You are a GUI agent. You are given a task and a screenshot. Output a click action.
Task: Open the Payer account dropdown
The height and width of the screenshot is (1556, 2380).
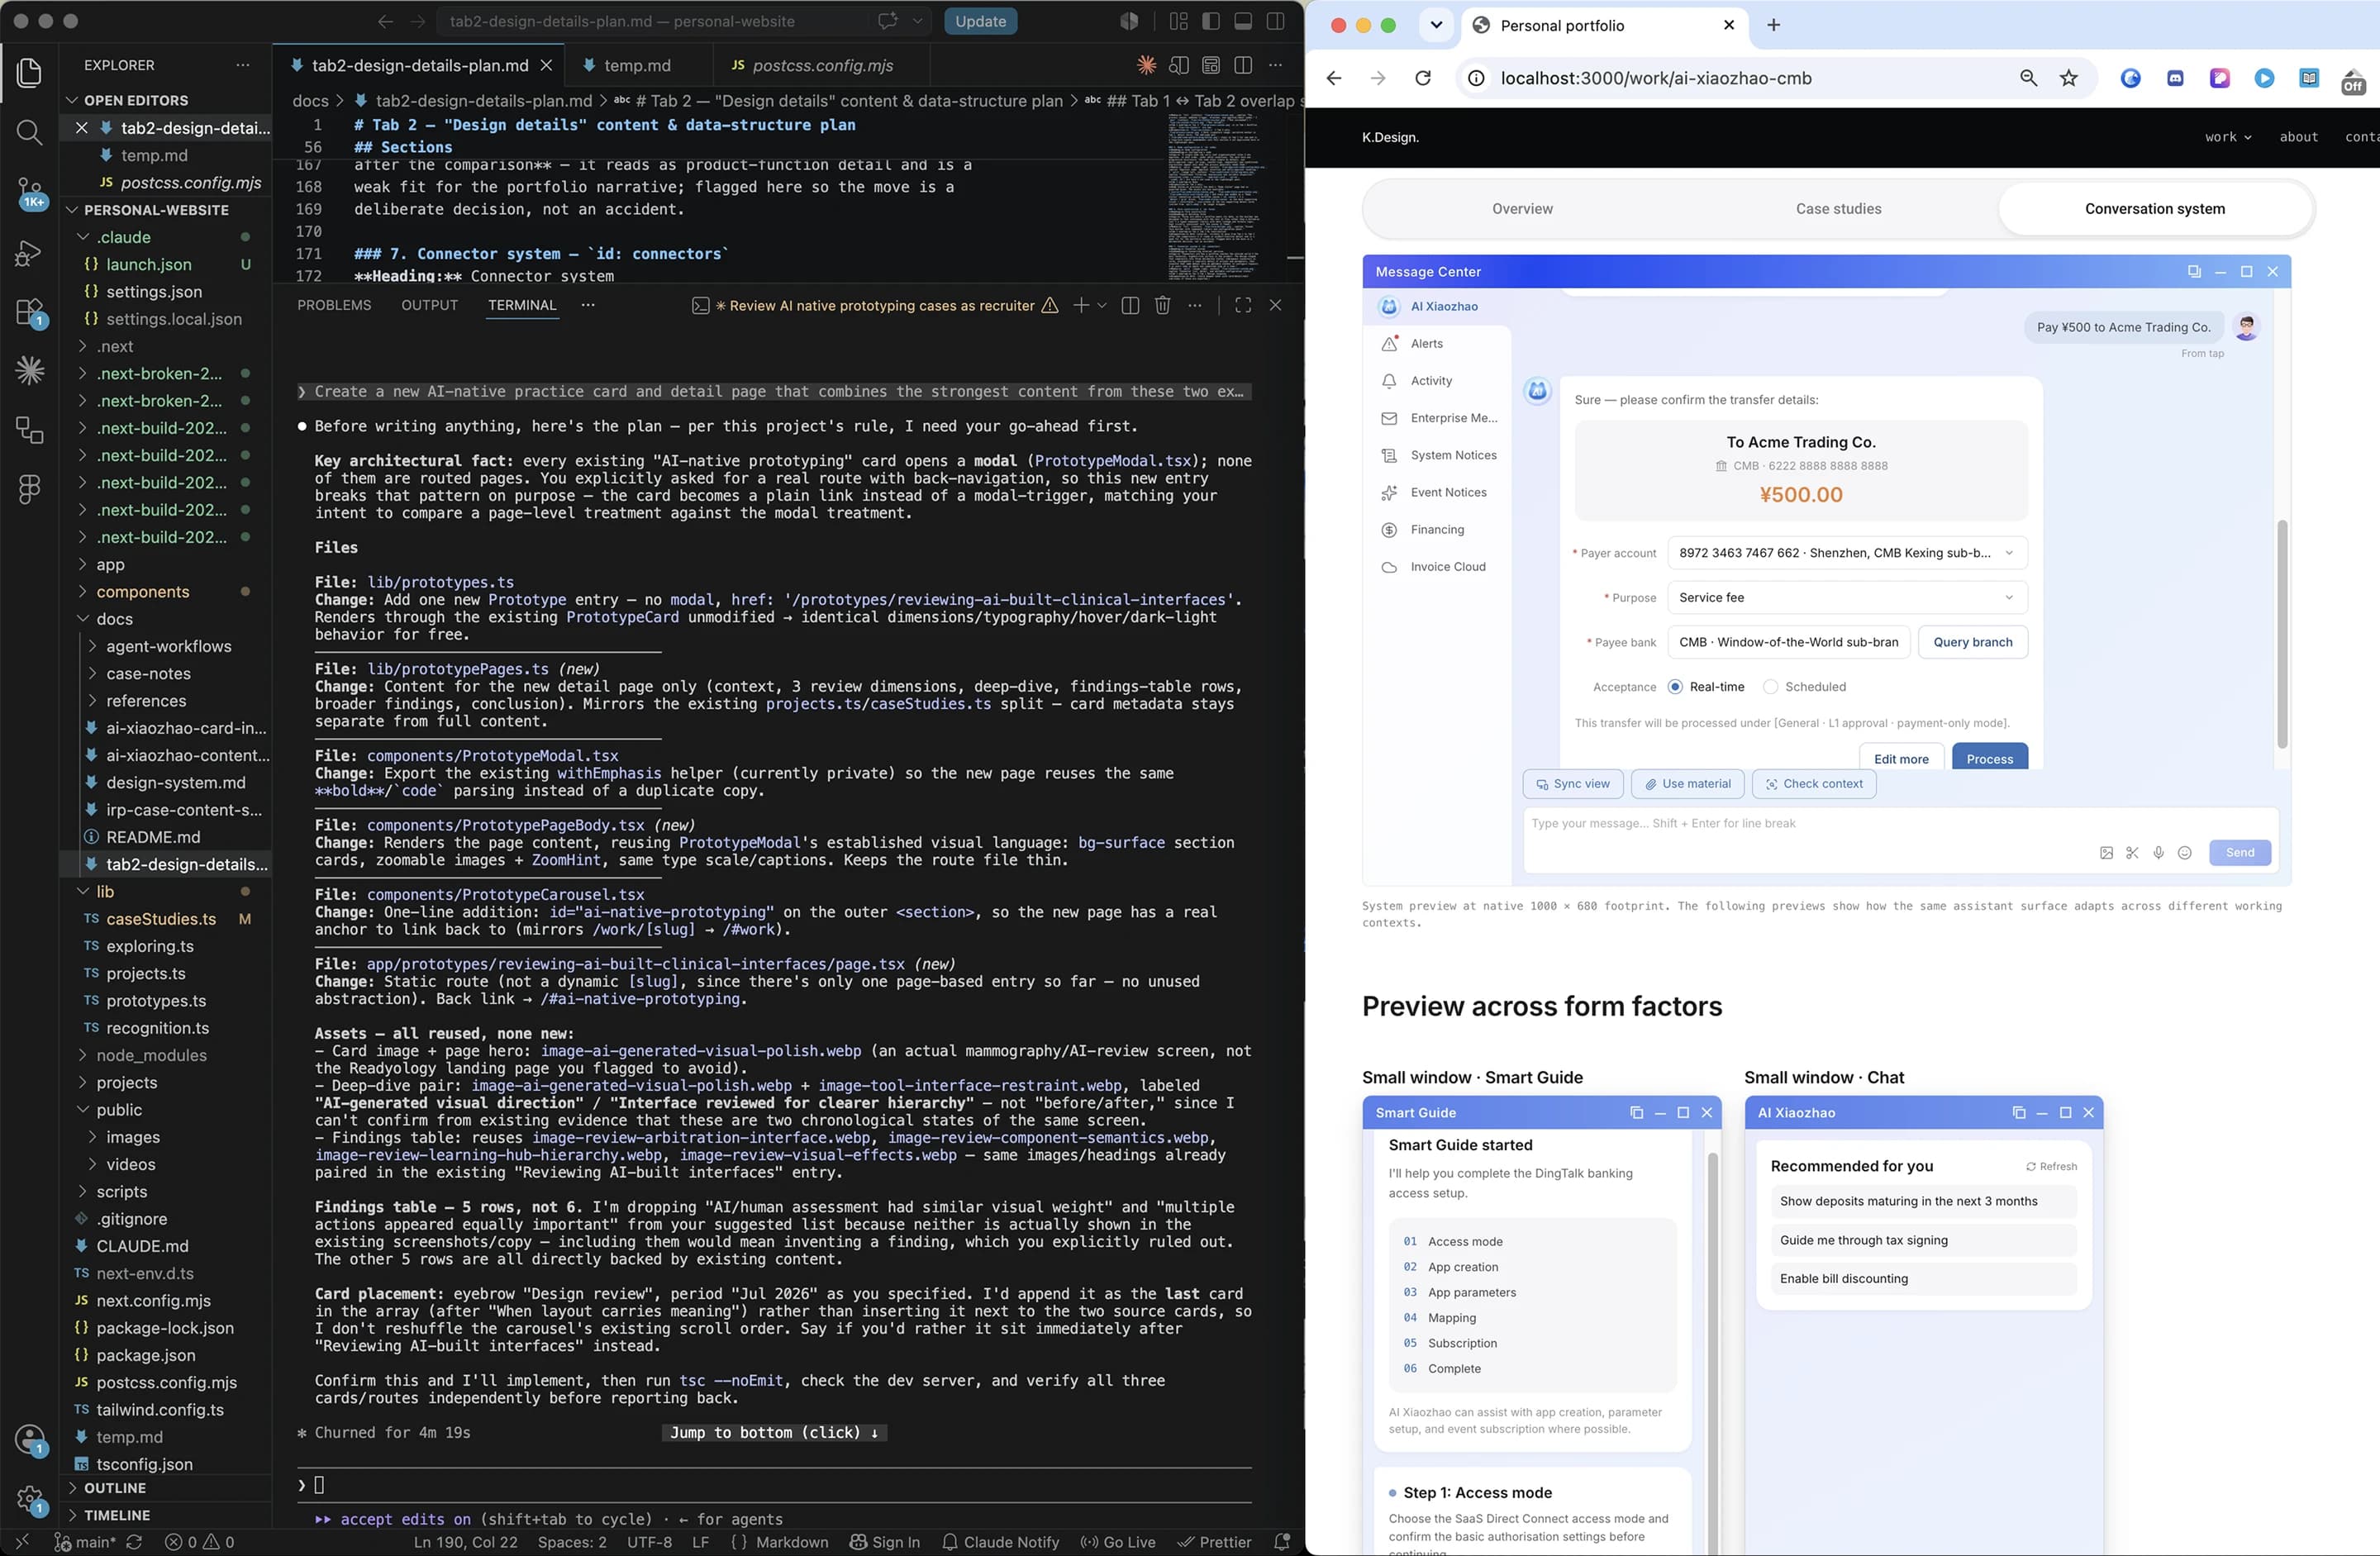pyautogui.click(x=1847, y=553)
